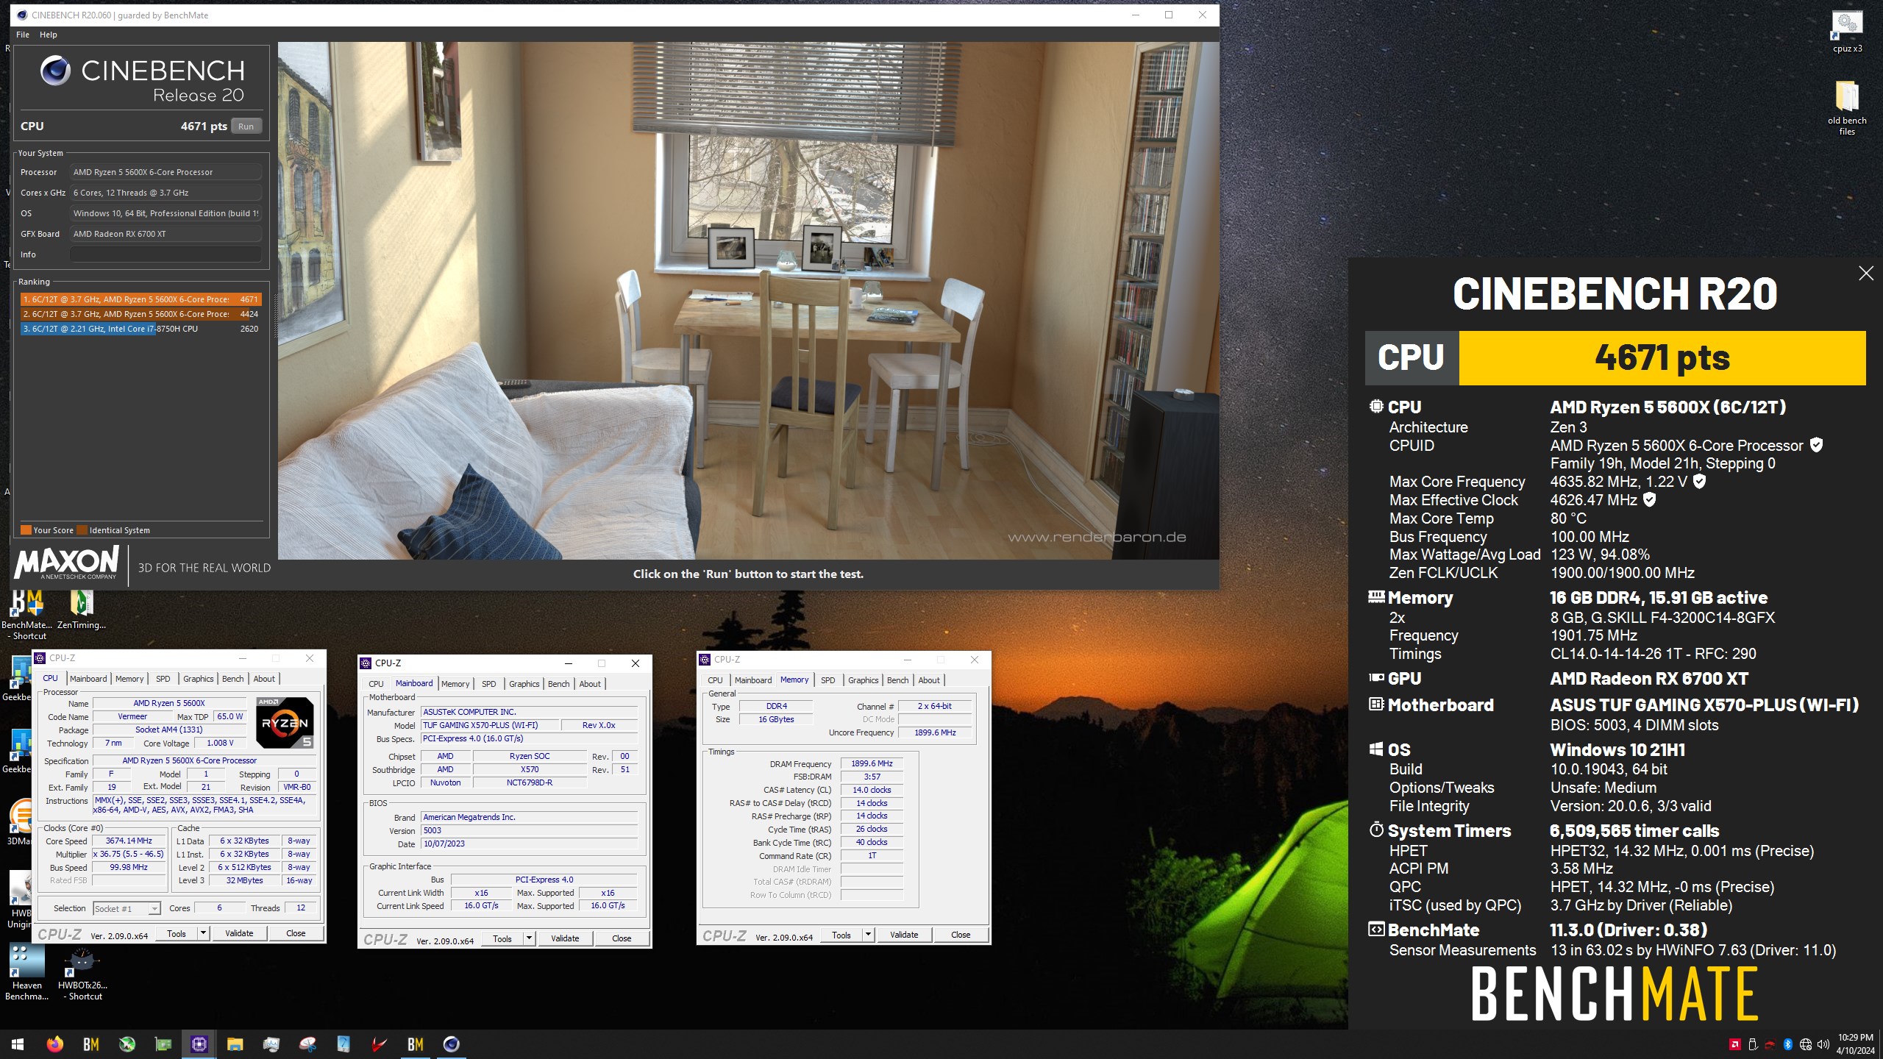Click the yellow 4671 pts score bar

1662,358
